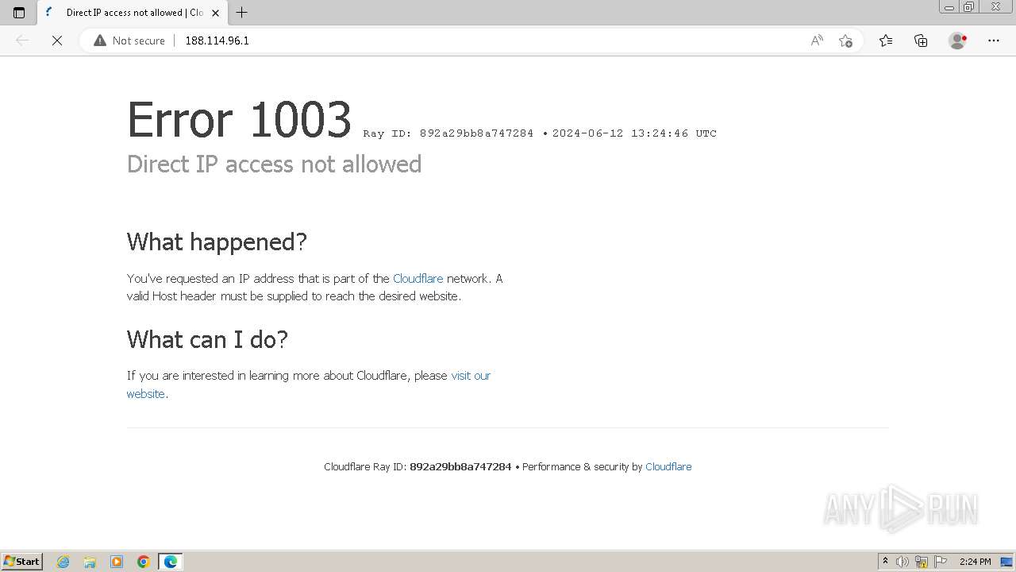Open the volume control in the tray

[903, 562]
